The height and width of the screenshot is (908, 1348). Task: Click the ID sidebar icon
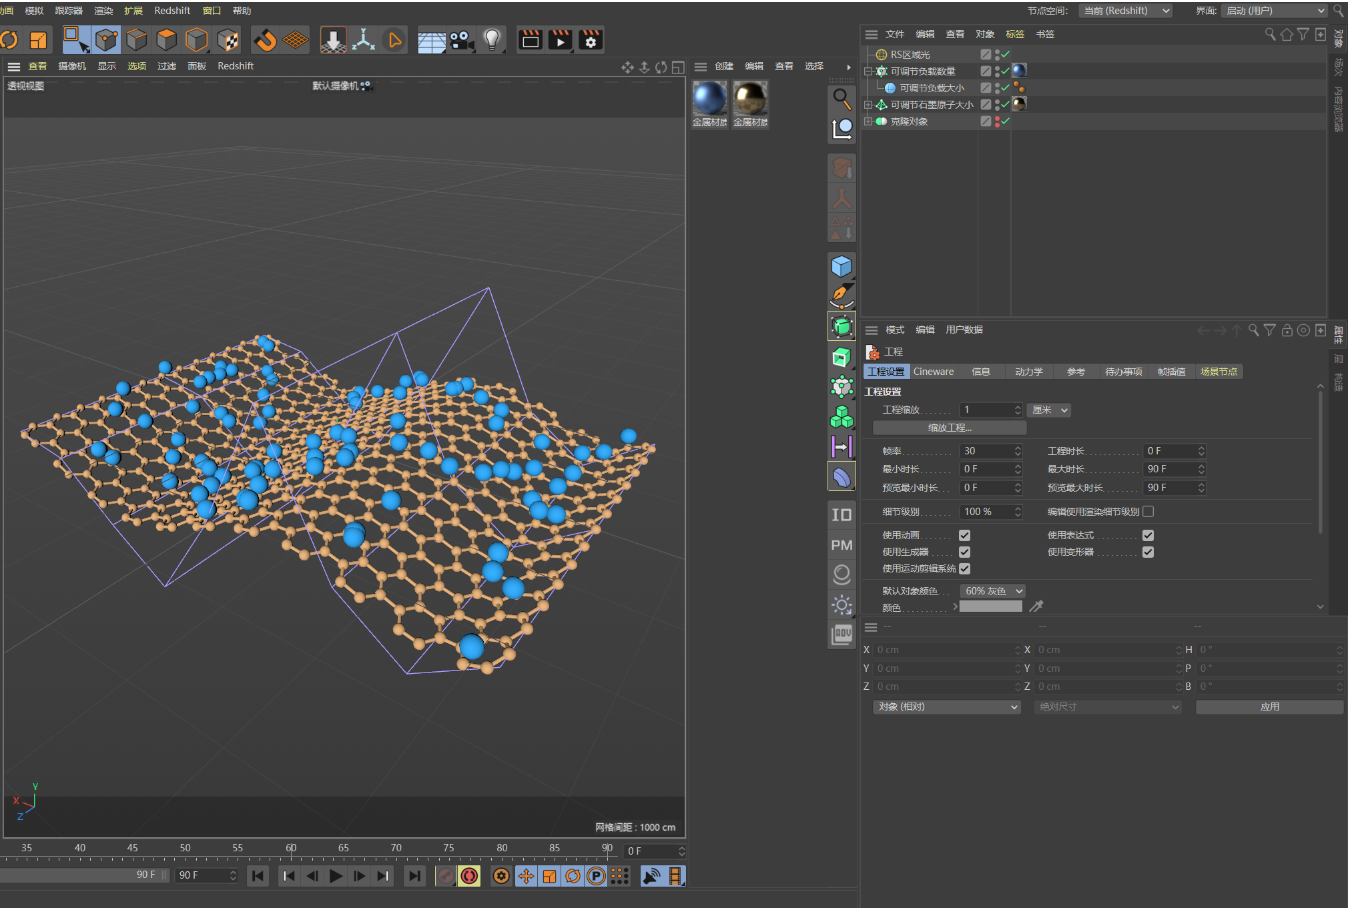[x=841, y=514]
